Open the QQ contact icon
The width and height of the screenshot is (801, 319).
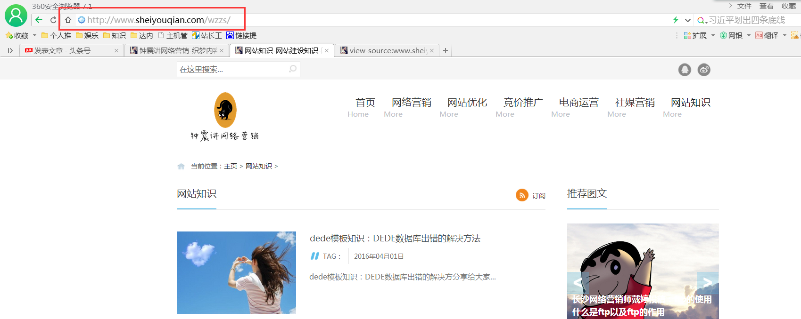685,70
